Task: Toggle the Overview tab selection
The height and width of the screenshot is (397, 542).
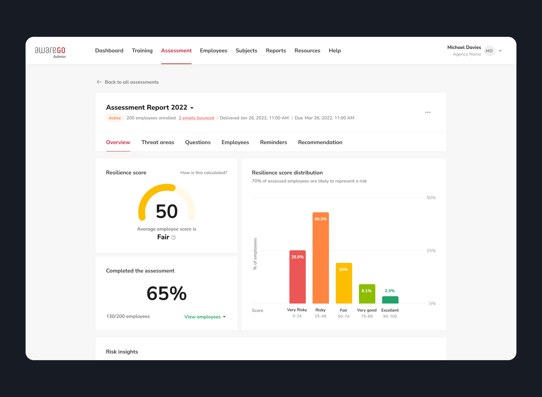Action: (118, 142)
